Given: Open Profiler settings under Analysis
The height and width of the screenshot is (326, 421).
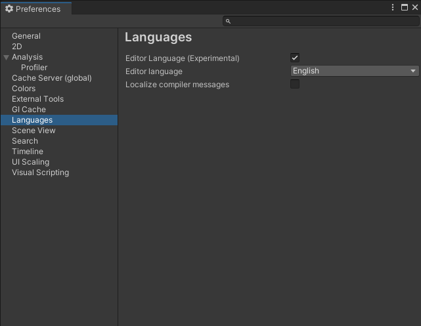Looking at the screenshot, I should point(34,68).
